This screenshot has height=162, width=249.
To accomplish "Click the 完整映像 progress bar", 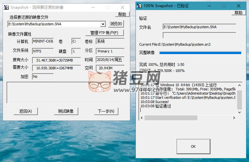I will point(200,52).
